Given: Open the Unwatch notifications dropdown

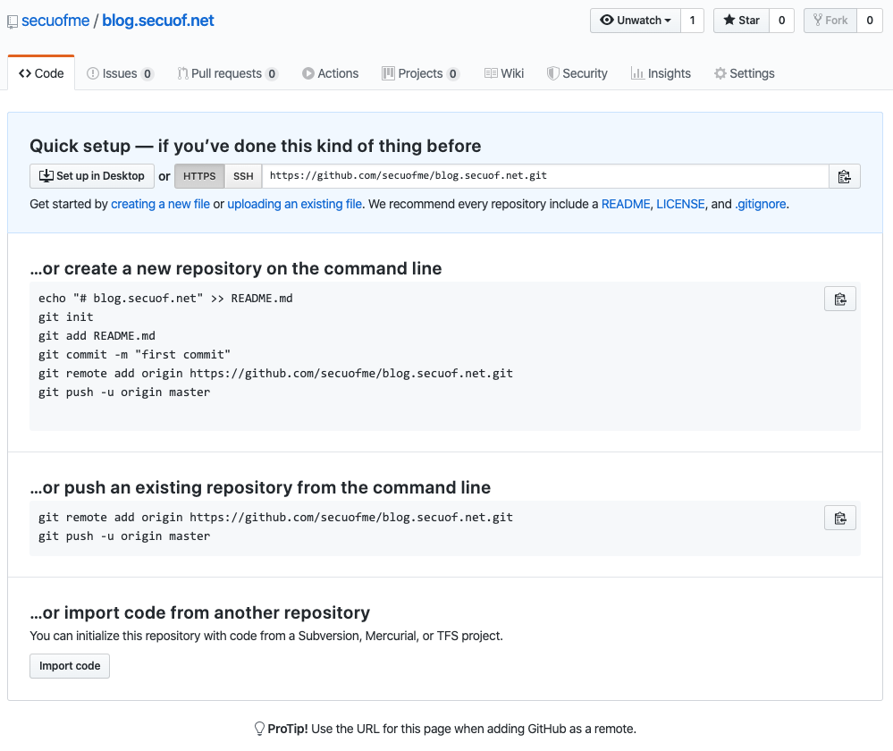Looking at the screenshot, I should (x=635, y=21).
